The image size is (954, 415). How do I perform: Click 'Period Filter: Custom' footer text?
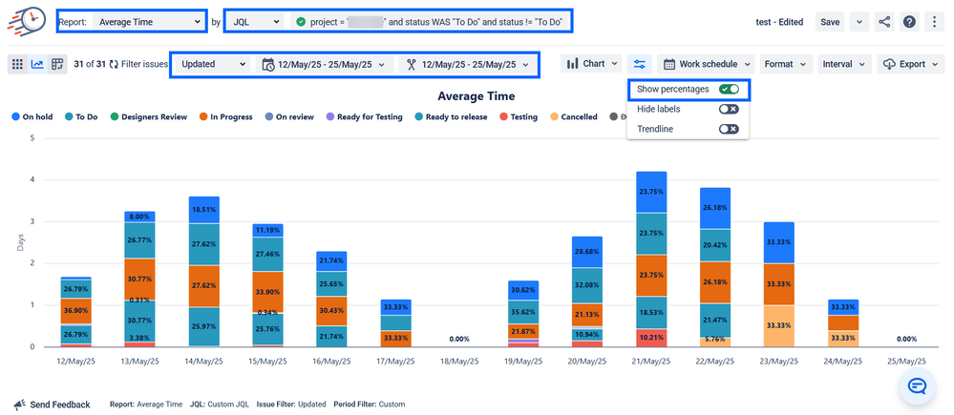pos(370,405)
